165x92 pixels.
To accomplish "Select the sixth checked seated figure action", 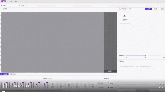I will click(x=45, y=85).
